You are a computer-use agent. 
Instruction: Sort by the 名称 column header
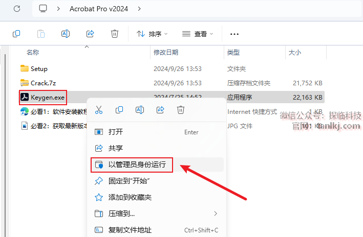[x=33, y=53]
